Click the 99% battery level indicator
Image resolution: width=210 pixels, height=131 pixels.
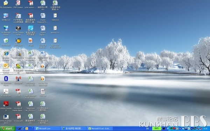click(x=157, y=129)
